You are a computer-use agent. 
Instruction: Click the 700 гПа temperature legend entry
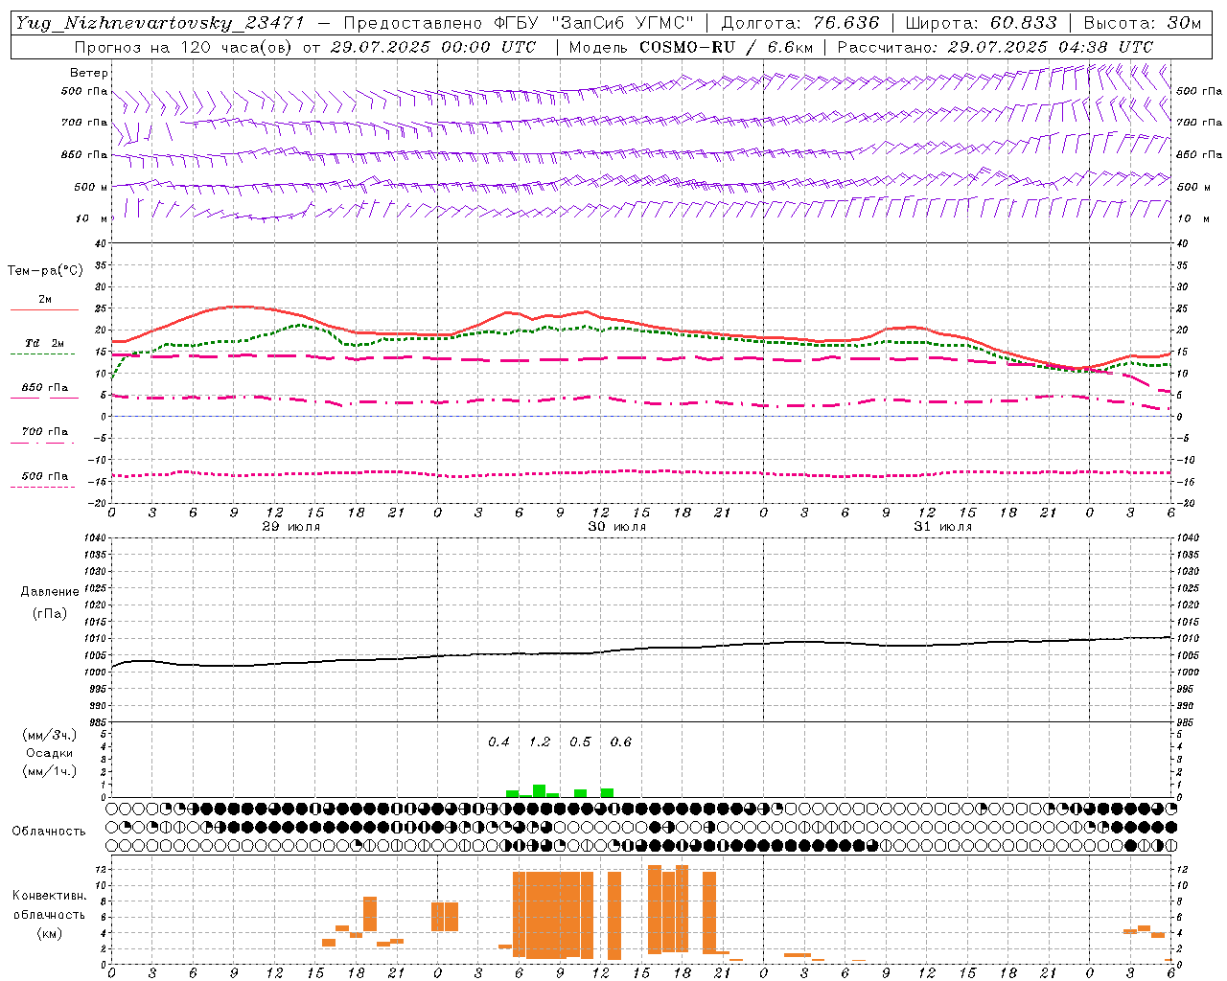point(45,432)
